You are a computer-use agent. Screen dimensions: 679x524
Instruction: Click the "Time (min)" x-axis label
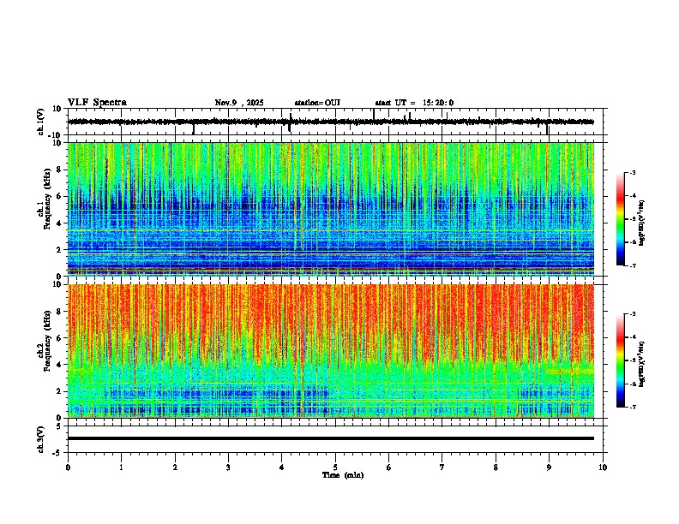tap(343, 475)
